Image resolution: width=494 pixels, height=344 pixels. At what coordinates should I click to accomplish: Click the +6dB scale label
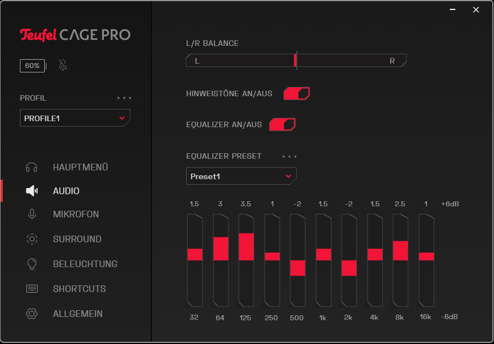coord(450,204)
